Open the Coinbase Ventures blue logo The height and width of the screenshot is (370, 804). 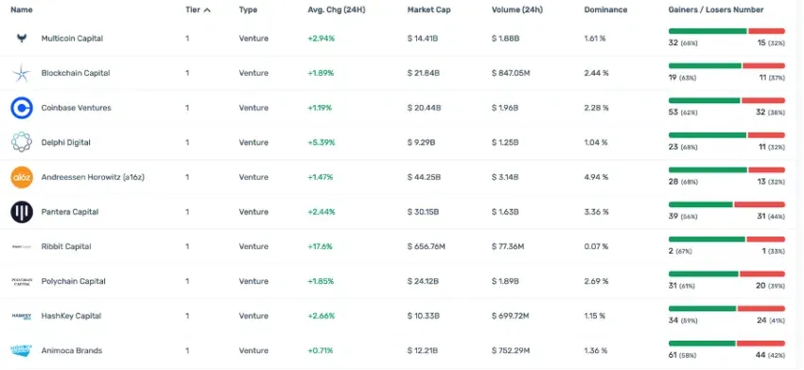pyautogui.click(x=22, y=108)
